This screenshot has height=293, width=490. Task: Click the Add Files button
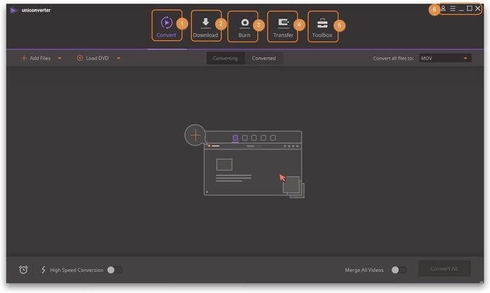click(x=36, y=59)
